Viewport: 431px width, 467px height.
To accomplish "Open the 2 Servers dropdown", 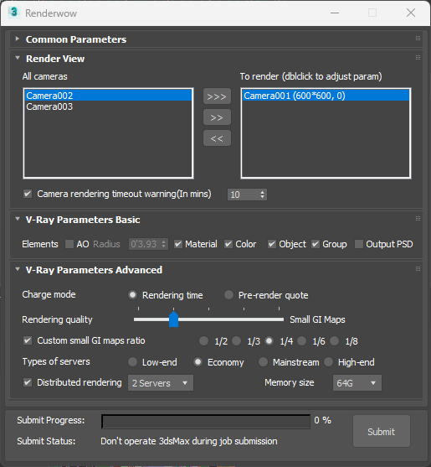I will (161, 382).
